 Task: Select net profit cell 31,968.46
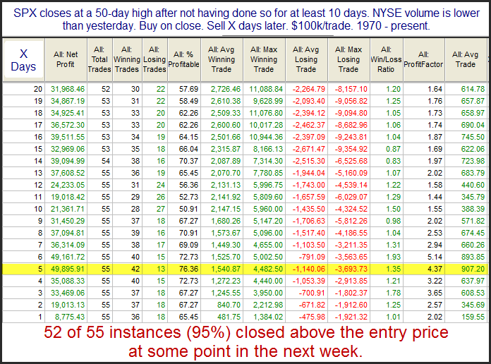coord(68,89)
